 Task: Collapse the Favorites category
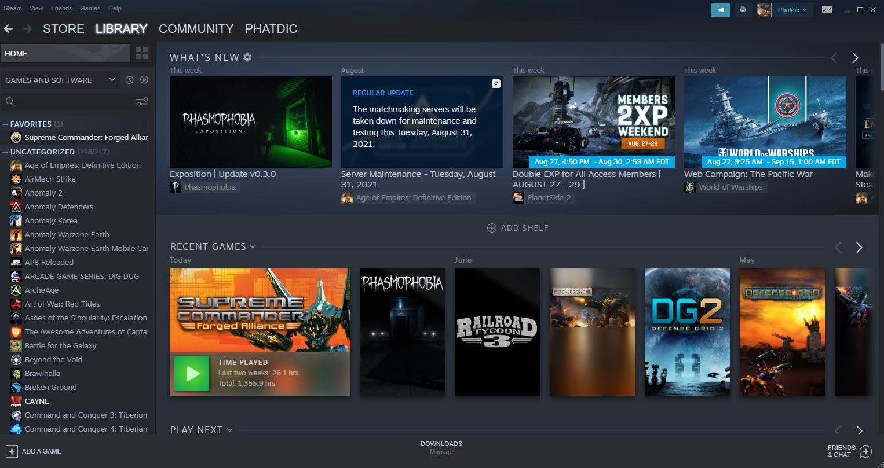click(x=5, y=124)
